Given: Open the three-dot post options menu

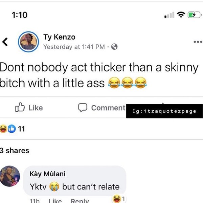Looking at the screenshot, I should pyautogui.click(x=198, y=42).
